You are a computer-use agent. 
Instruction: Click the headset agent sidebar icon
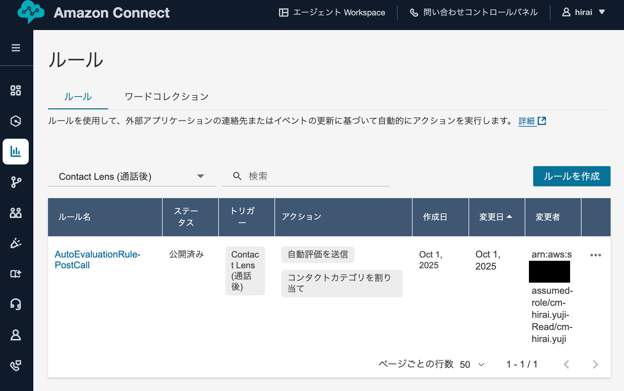click(x=16, y=305)
